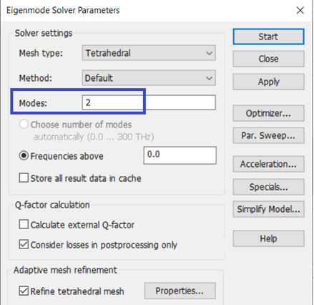Open the Help documentation
The image size is (314, 305).
[268, 238]
